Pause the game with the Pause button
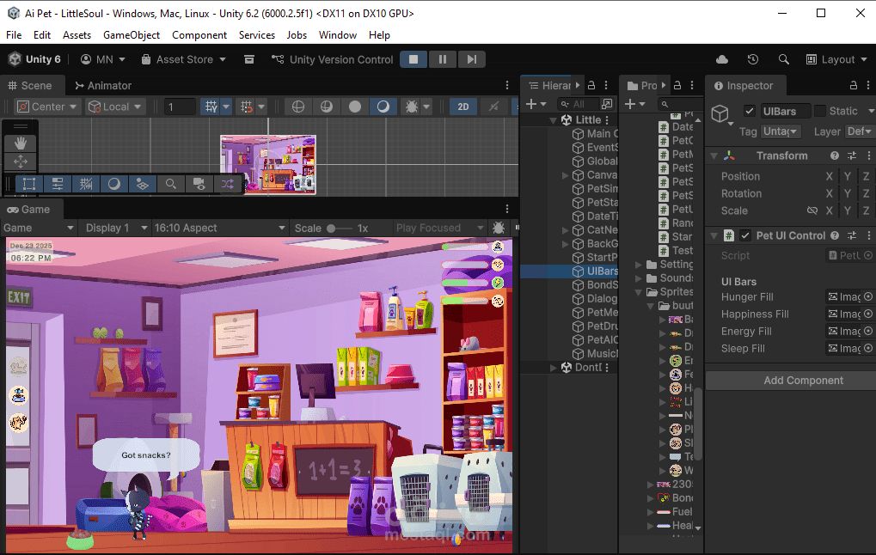Screen dimensions: 876x555 click(x=443, y=59)
